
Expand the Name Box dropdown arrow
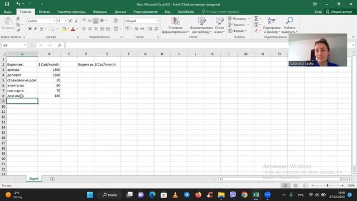(25, 45)
